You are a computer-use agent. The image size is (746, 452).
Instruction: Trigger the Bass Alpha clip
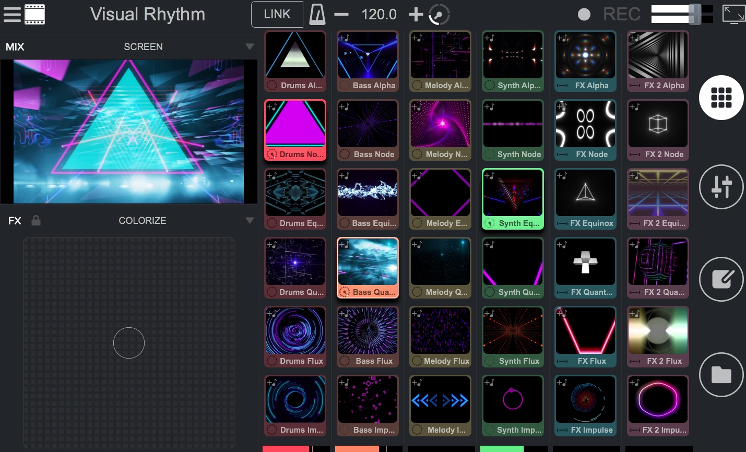pyautogui.click(x=368, y=61)
